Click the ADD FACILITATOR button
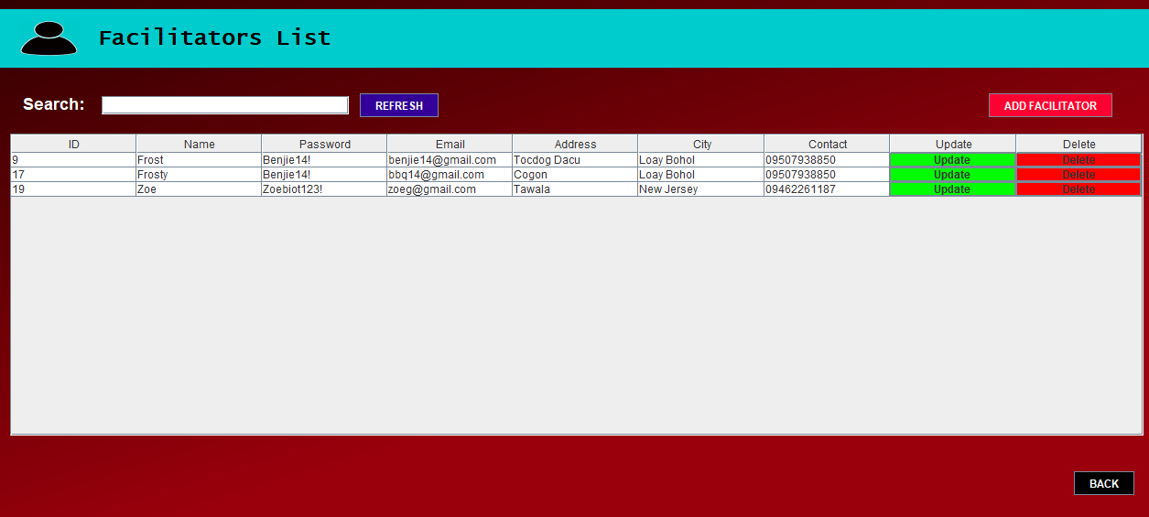The width and height of the screenshot is (1149, 517). pos(1049,105)
